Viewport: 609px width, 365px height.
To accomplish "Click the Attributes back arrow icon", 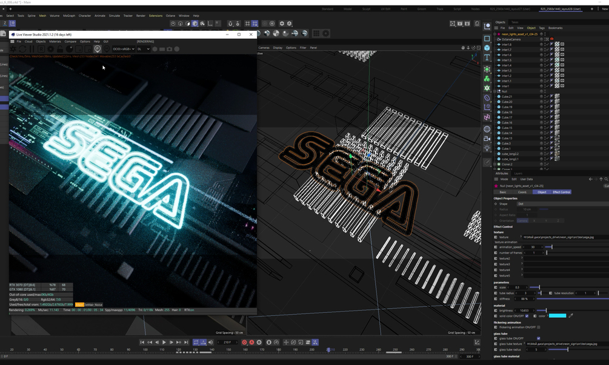I will 591,179.
